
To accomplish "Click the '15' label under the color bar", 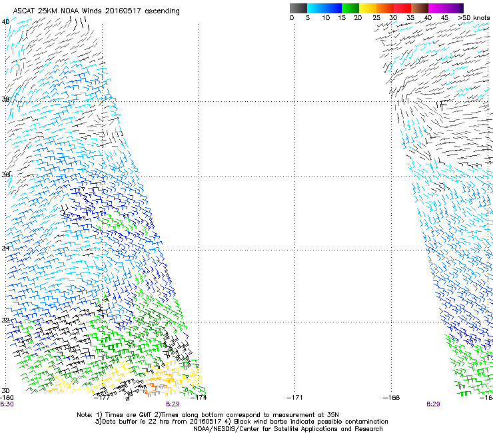I will [342, 18].
